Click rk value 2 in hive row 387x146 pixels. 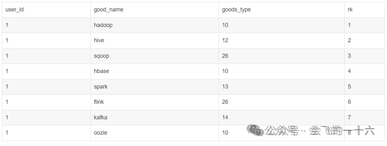click(349, 40)
